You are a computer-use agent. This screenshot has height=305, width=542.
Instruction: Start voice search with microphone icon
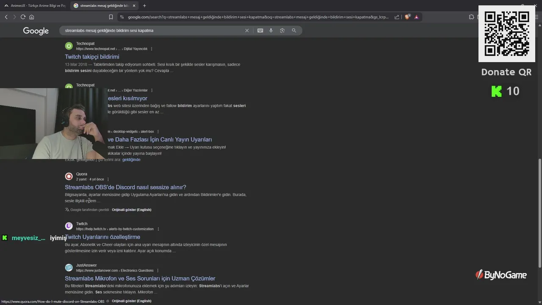271,30
